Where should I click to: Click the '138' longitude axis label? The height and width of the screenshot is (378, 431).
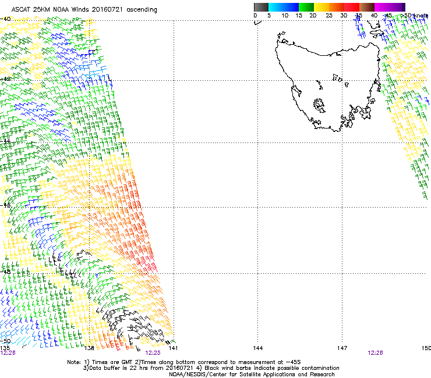(x=89, y=348)
